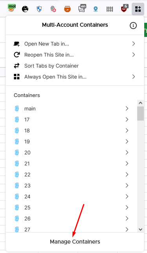Click the blue shield extension icon
This screenshot has height=253, width=147.
coord(39,9)
